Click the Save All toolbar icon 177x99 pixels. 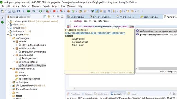coord(14,11)
